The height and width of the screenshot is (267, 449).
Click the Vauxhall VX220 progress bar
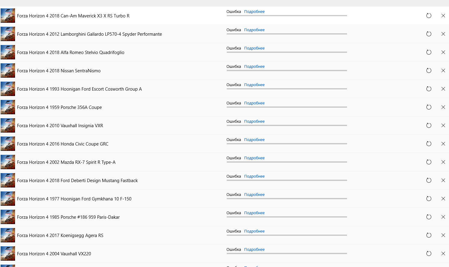point(287,253)
